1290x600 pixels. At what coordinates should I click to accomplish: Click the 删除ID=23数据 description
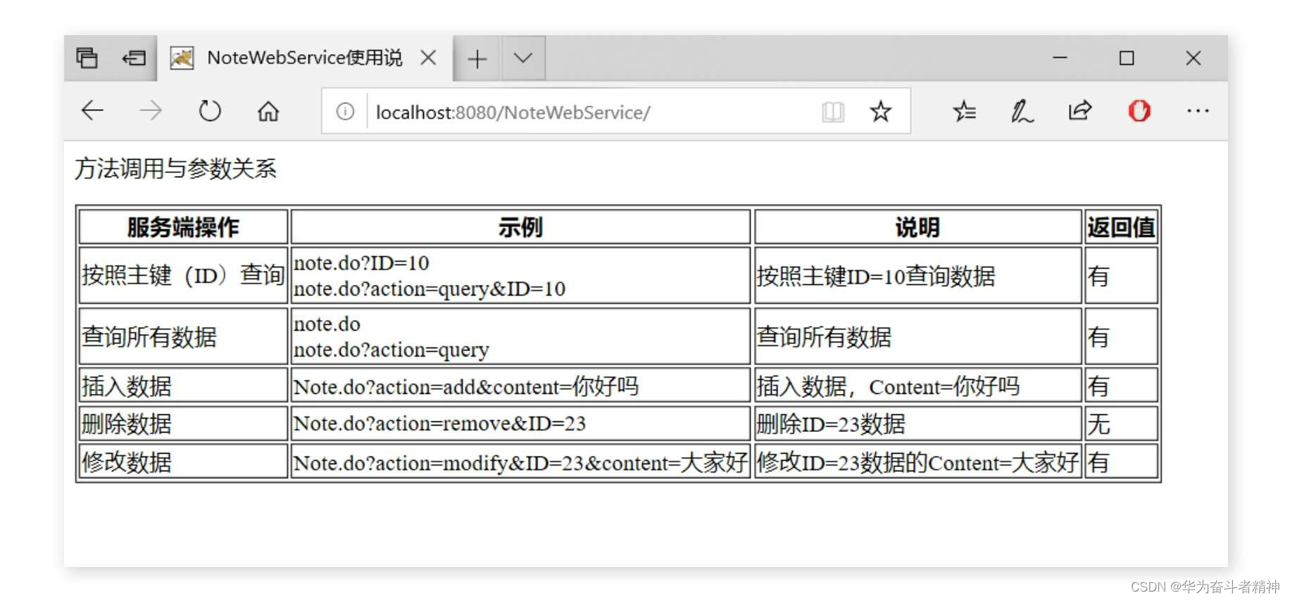click(x=918, y=423)
